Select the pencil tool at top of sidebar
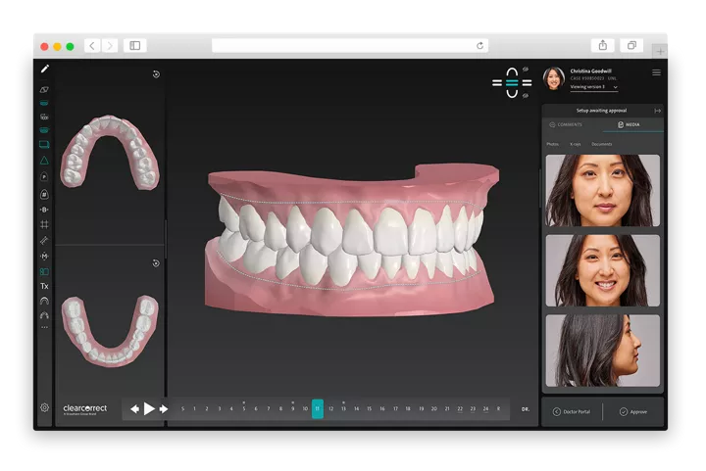Image resolution: width=706 pixels, height=471 pixels. click(x=44, y=69)
